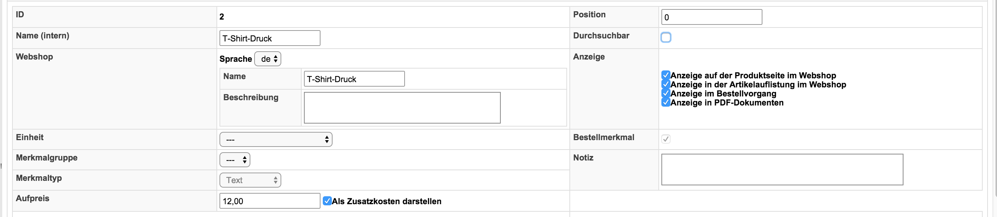Uncheck Anzeige in der Artikelauflistung im Webshop
This screenshot has width=997, height=217.
[x=666, y=84]
